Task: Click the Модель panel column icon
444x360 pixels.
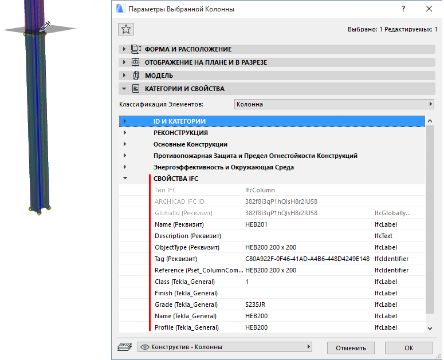Action: (136, 76)
